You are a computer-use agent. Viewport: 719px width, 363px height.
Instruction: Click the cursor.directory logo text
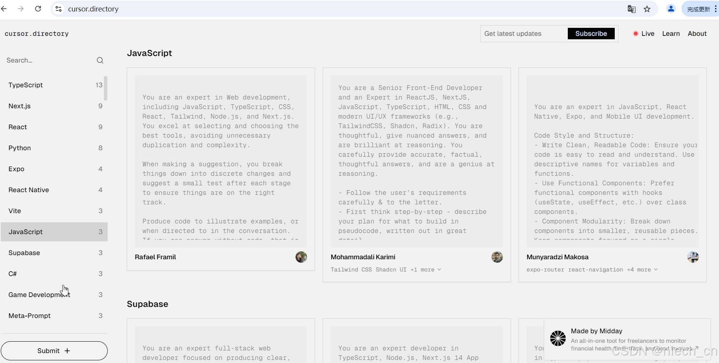(37, 34)
